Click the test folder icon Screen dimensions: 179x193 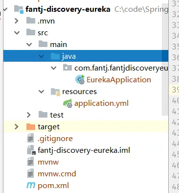coord(43,115)
